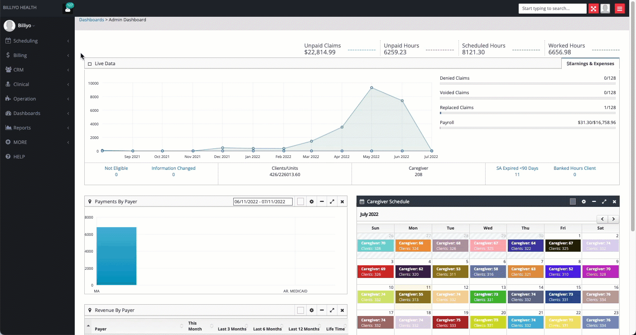The image size is (636, 335).
Task: Open the Reports menu item
Action: [22, 128]
